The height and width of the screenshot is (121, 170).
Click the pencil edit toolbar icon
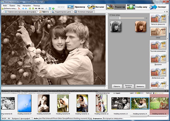coord(47,8)
